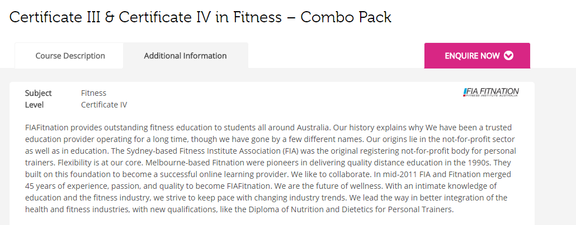Click the FIA Fitnation logo

491,92
